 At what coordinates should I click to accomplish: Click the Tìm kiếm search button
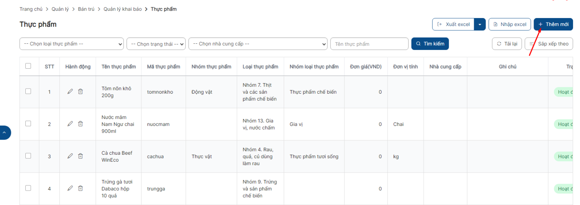(430, 44)
